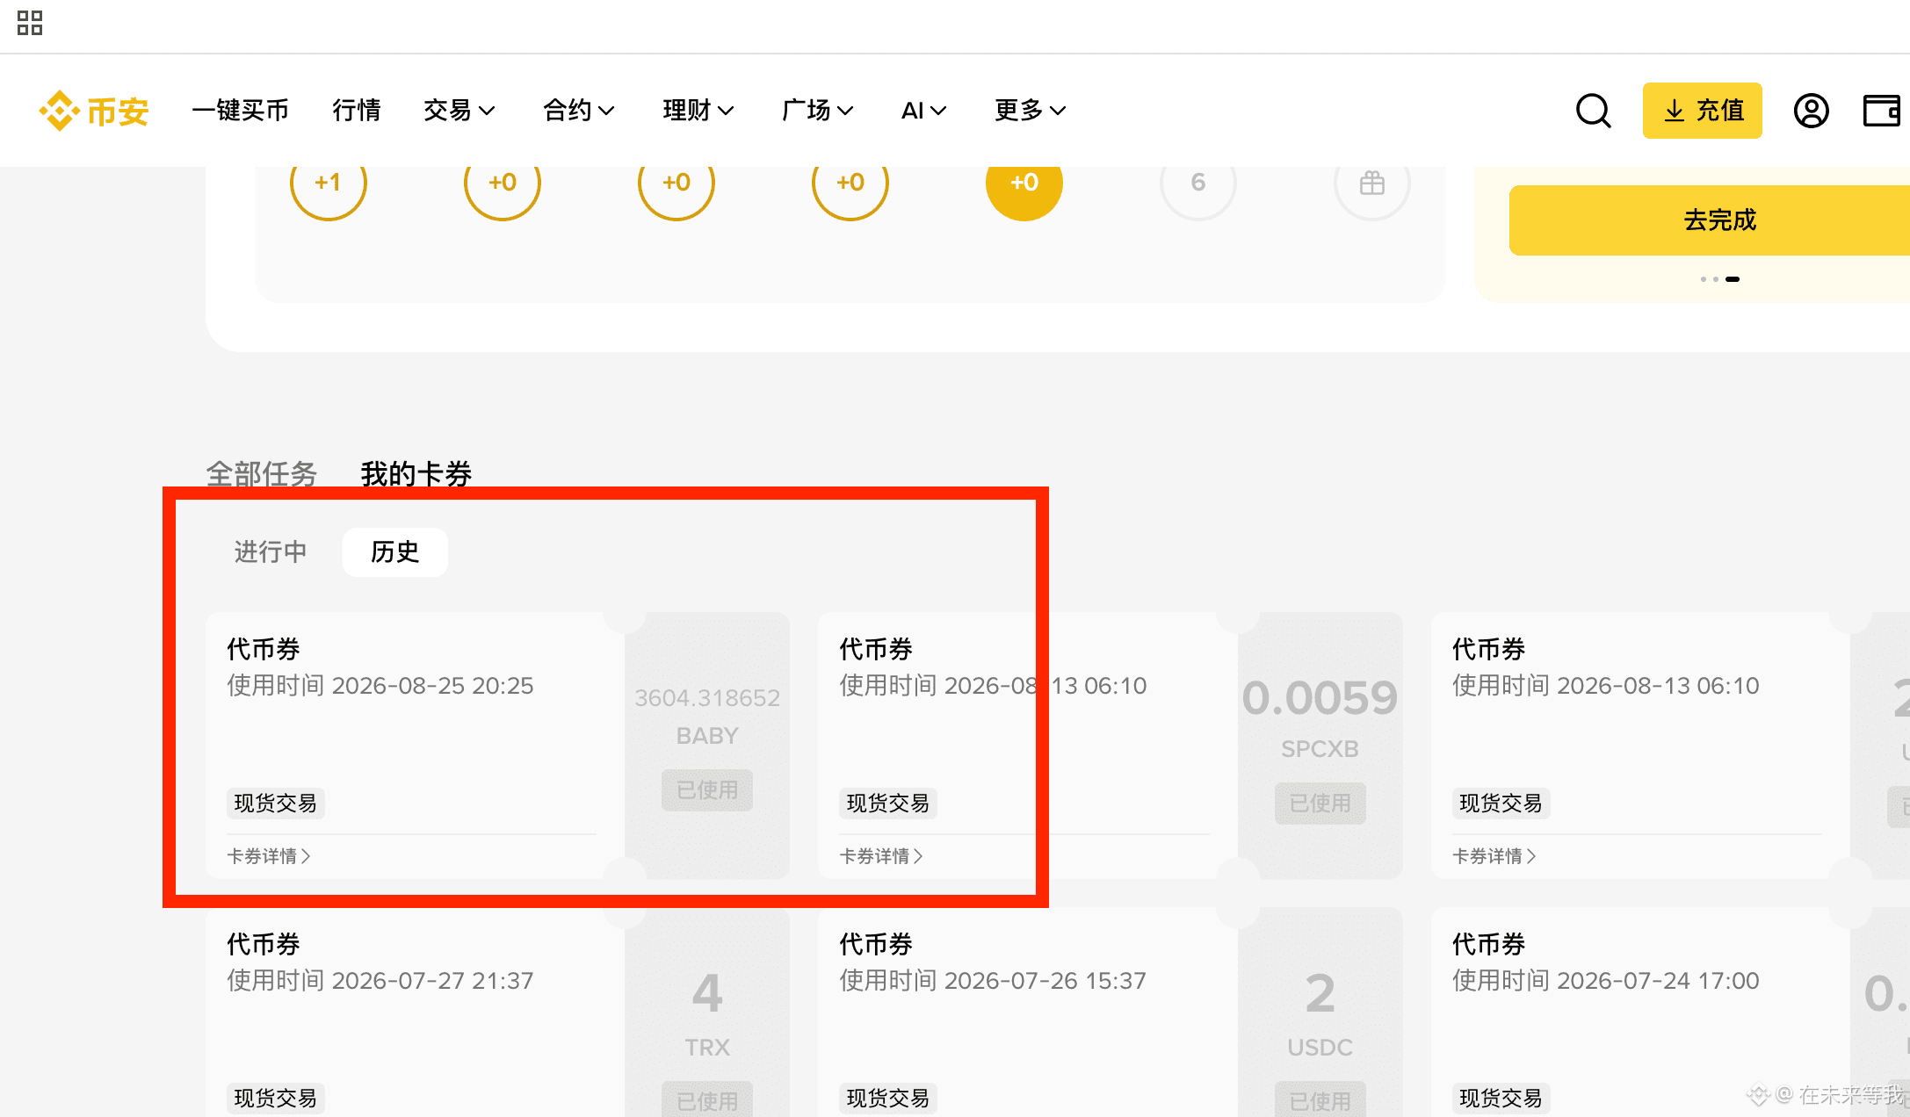Click the Binance 币安 logo
This screenshot has width=1910, height=1117.
click(94, 111)
